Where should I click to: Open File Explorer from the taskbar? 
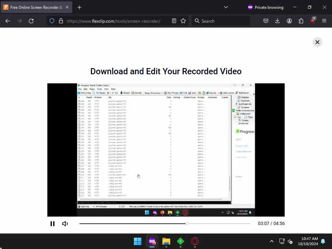click(166, 241)
